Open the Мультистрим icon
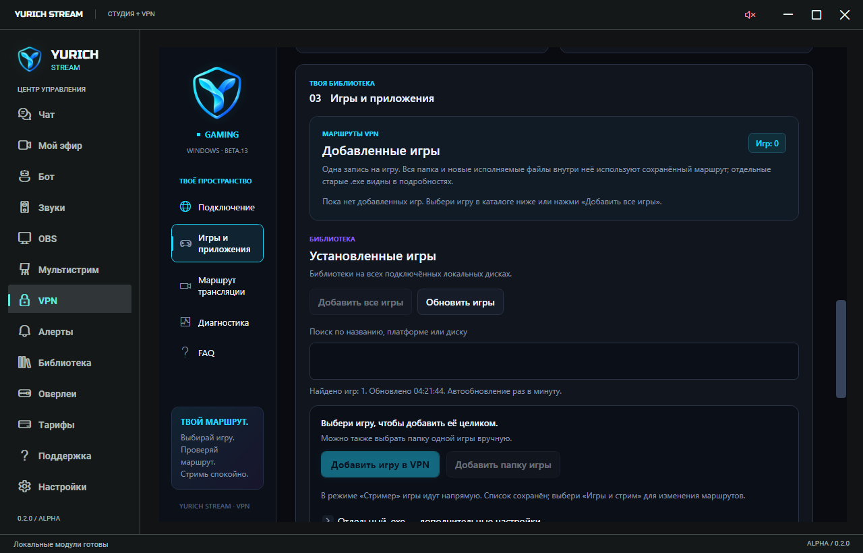Viewport: 863px width, 553px height. [25, 270]
